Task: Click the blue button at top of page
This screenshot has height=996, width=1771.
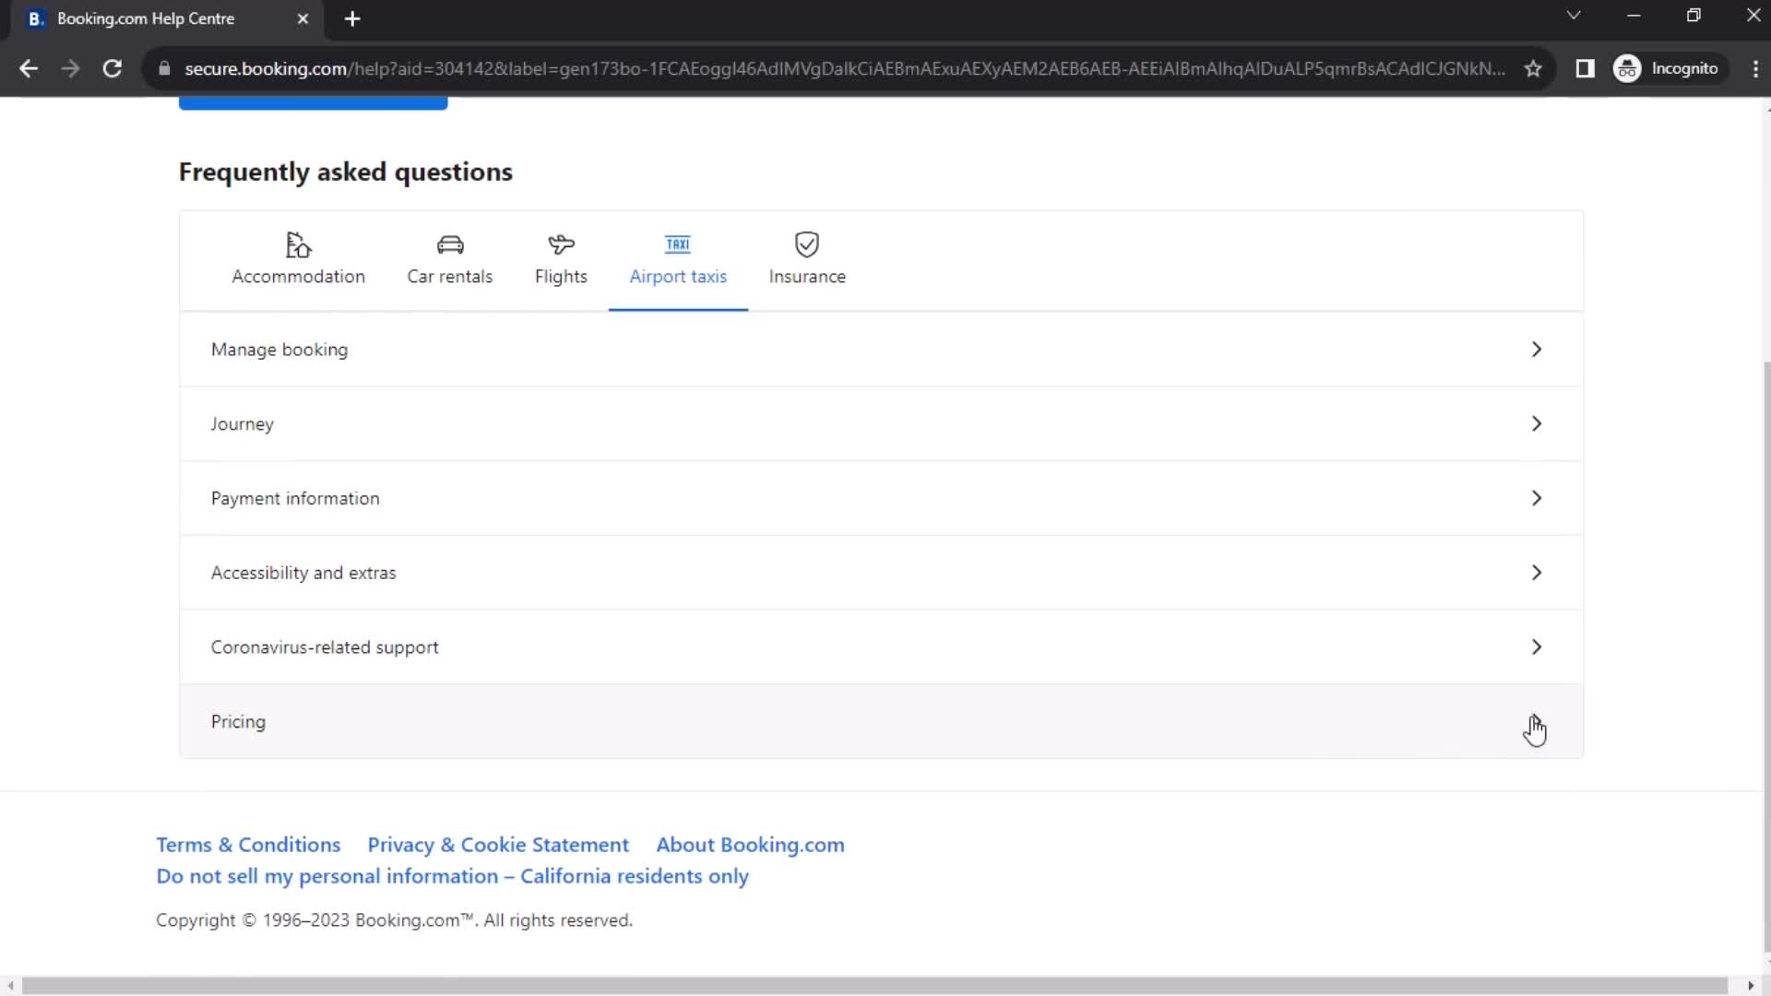Action: 314,103
